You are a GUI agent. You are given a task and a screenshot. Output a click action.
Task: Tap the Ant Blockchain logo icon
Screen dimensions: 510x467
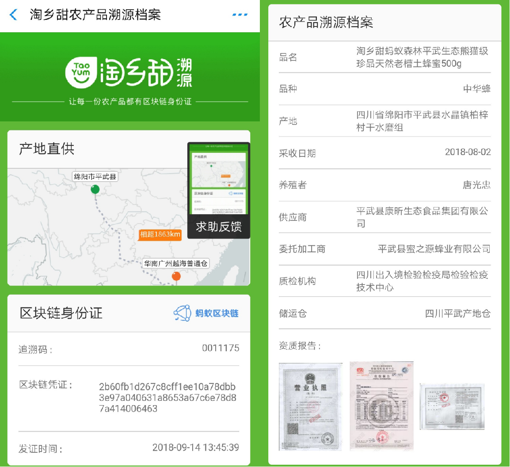tap(183, 313)
